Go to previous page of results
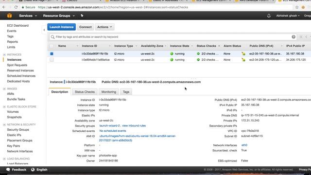311x175 pixels. click(306, 37)
